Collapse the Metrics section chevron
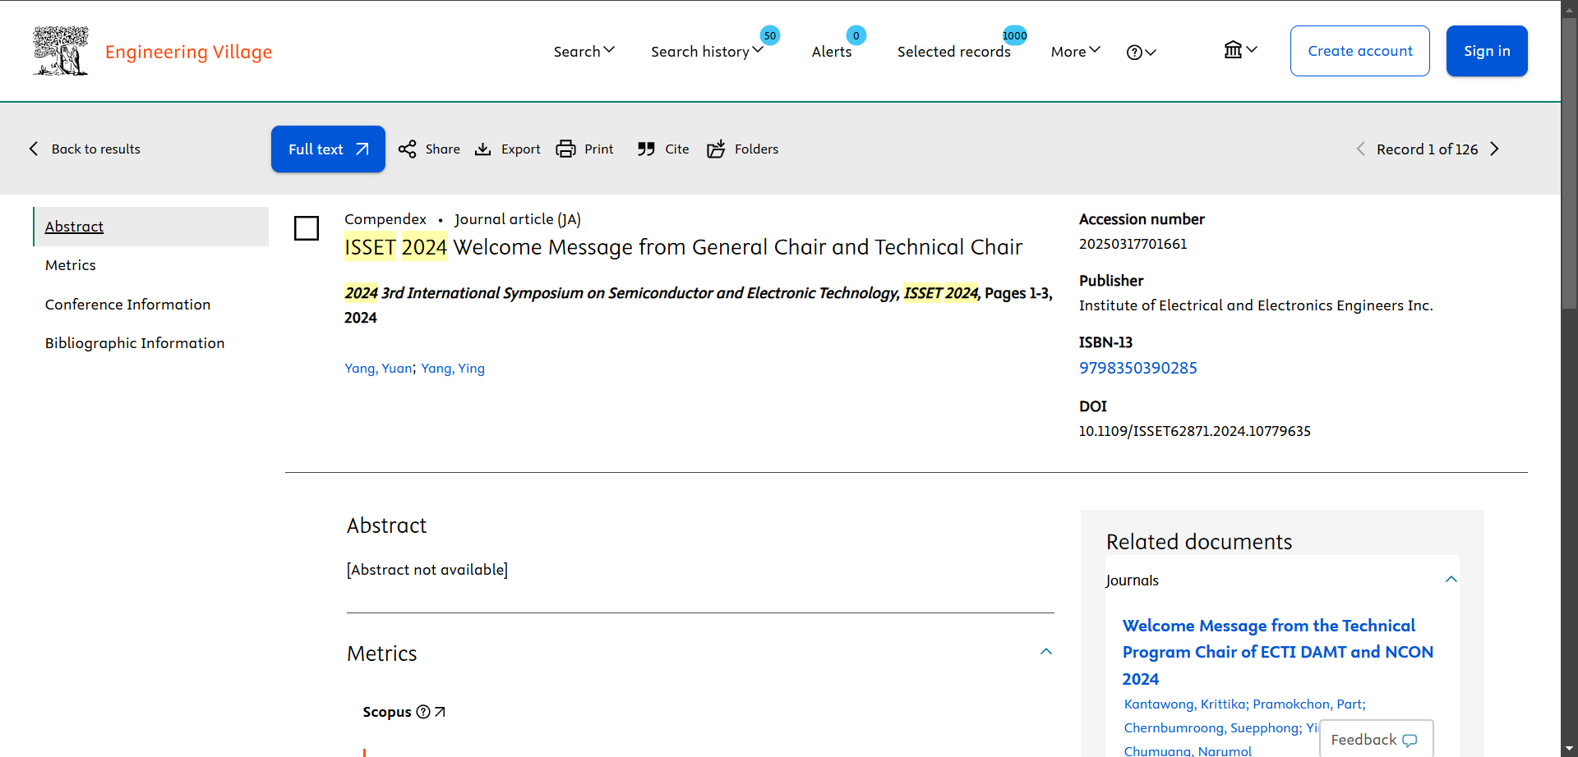1578x757 pixels. click(x=1046, y=652)
